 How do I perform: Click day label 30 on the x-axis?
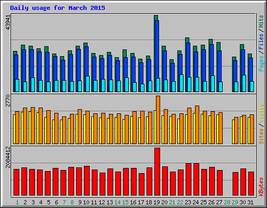click(242, 202)
